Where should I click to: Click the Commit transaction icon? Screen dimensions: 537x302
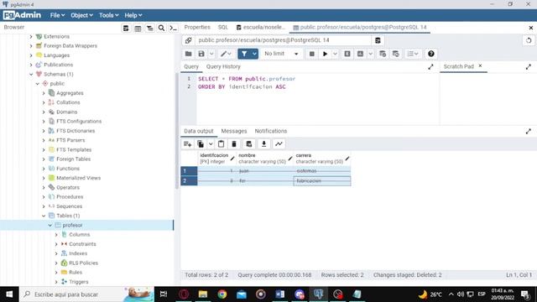[x=383, y=54]
